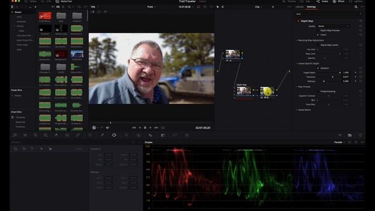
Task: Toggle the Loop playback button
Action: coord(163,128)
